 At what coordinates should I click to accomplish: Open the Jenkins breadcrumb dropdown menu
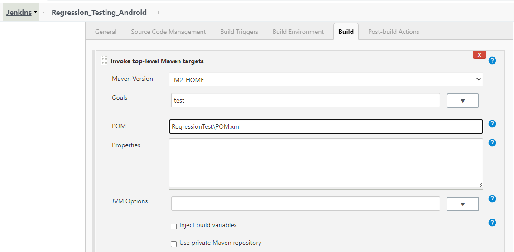[x=35, y=13]
